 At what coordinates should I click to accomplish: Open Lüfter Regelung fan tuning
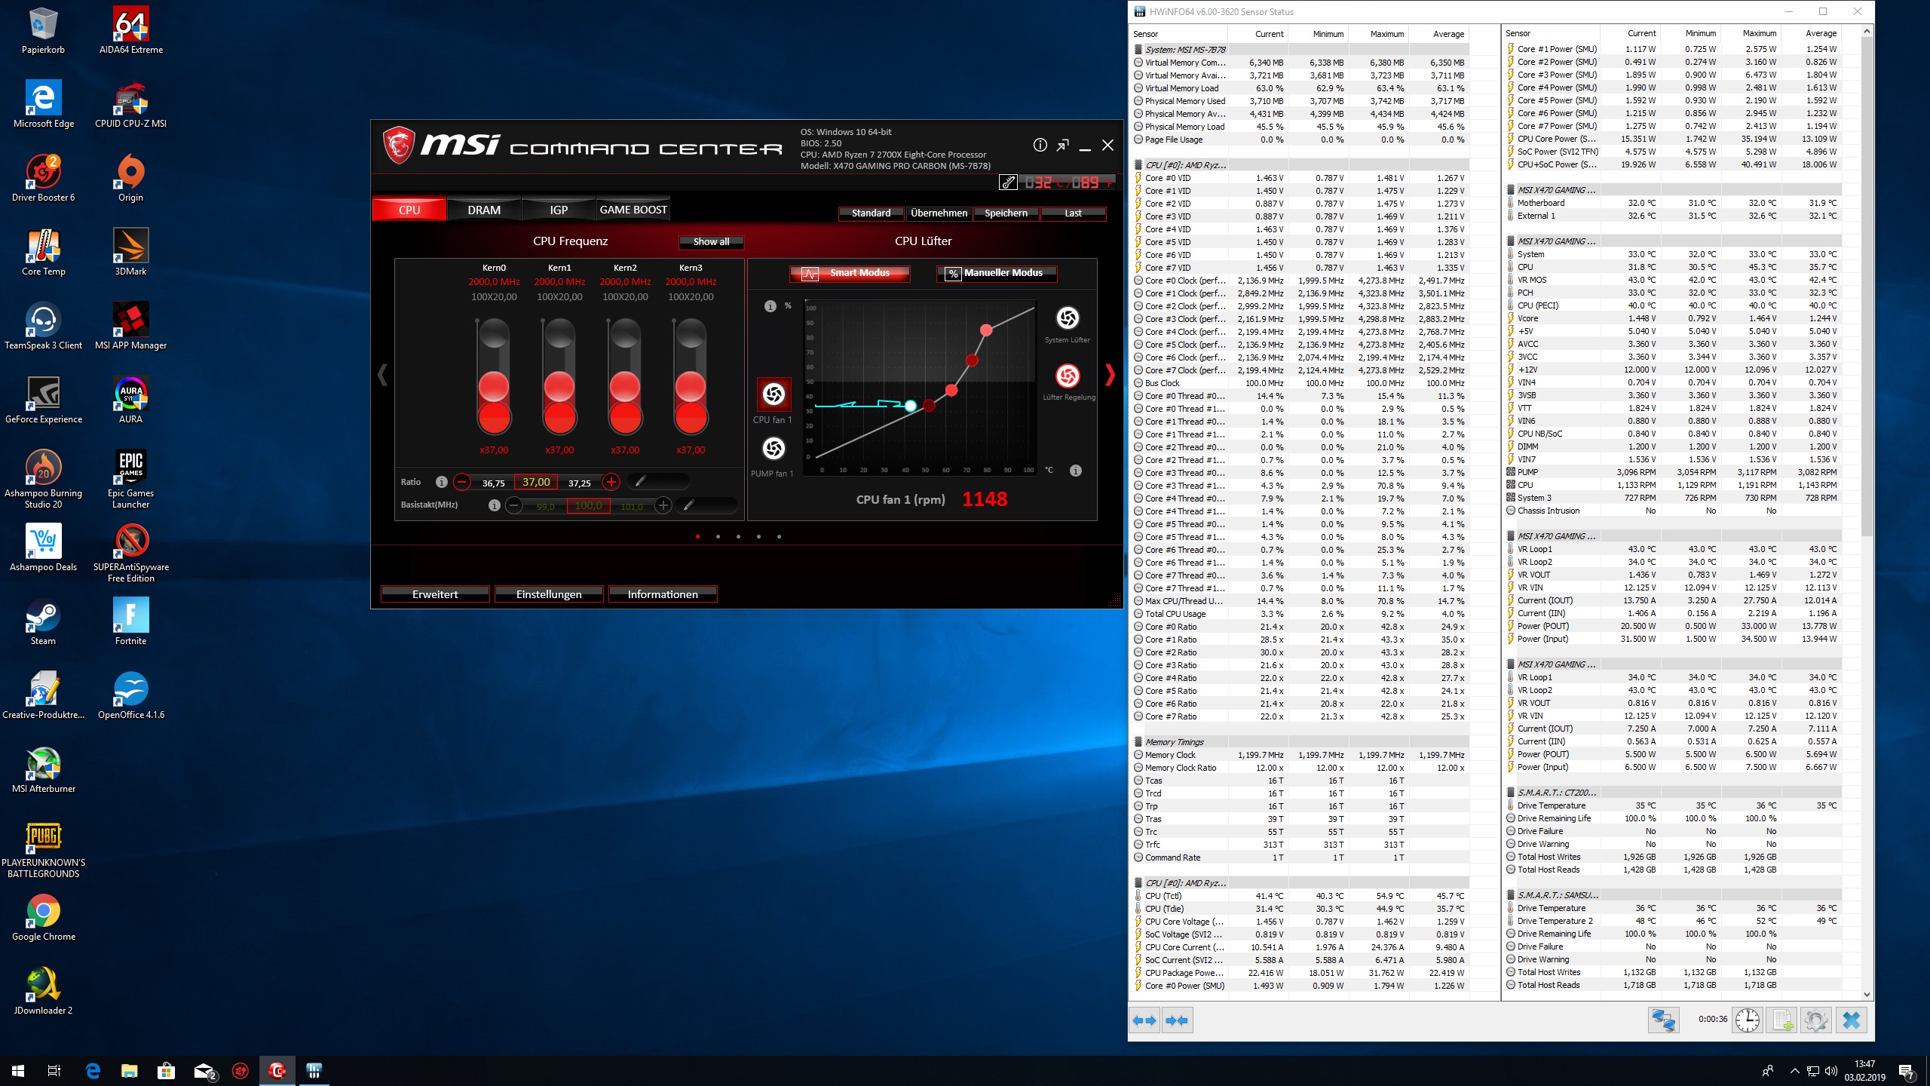(1067, 376)
